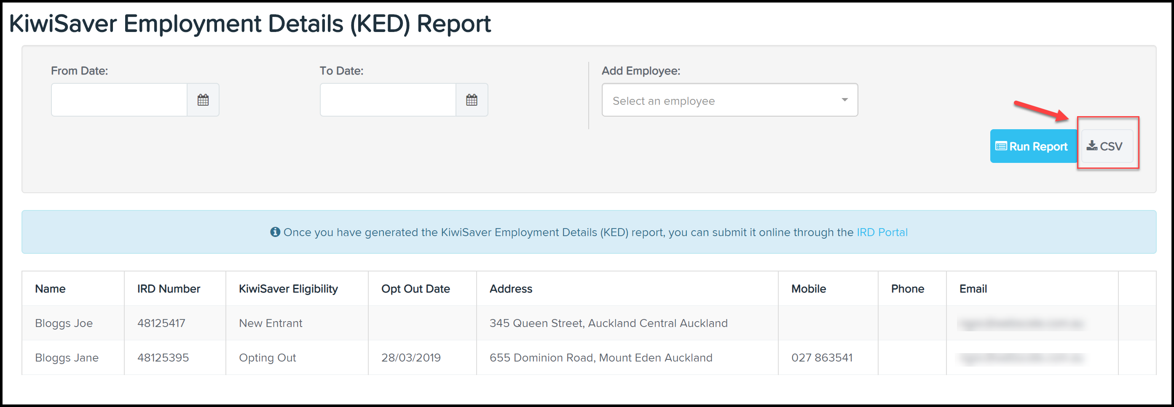1174x407 pixels.
Task: Click the report page title heading
Action: point(250,24)
